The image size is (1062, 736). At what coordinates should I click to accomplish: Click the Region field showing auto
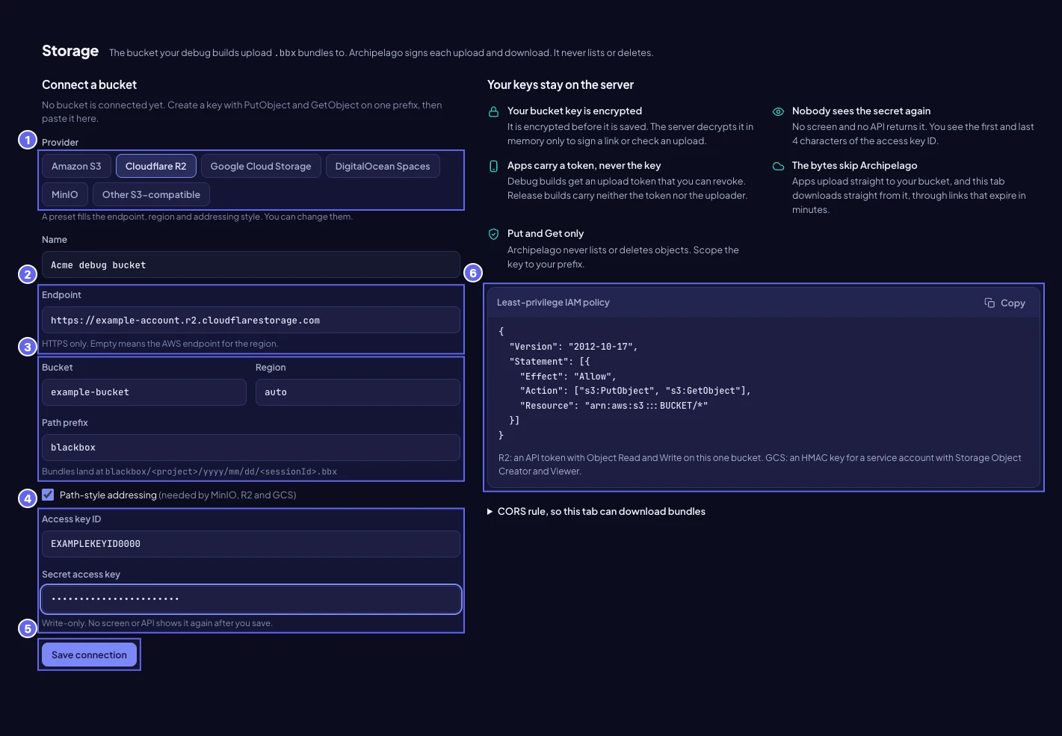point(358,392)
